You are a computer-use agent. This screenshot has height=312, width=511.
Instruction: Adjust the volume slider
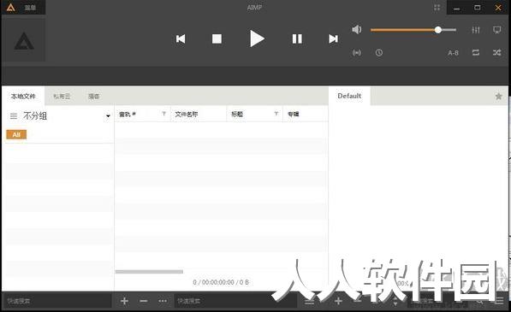(x=413, y=30)
